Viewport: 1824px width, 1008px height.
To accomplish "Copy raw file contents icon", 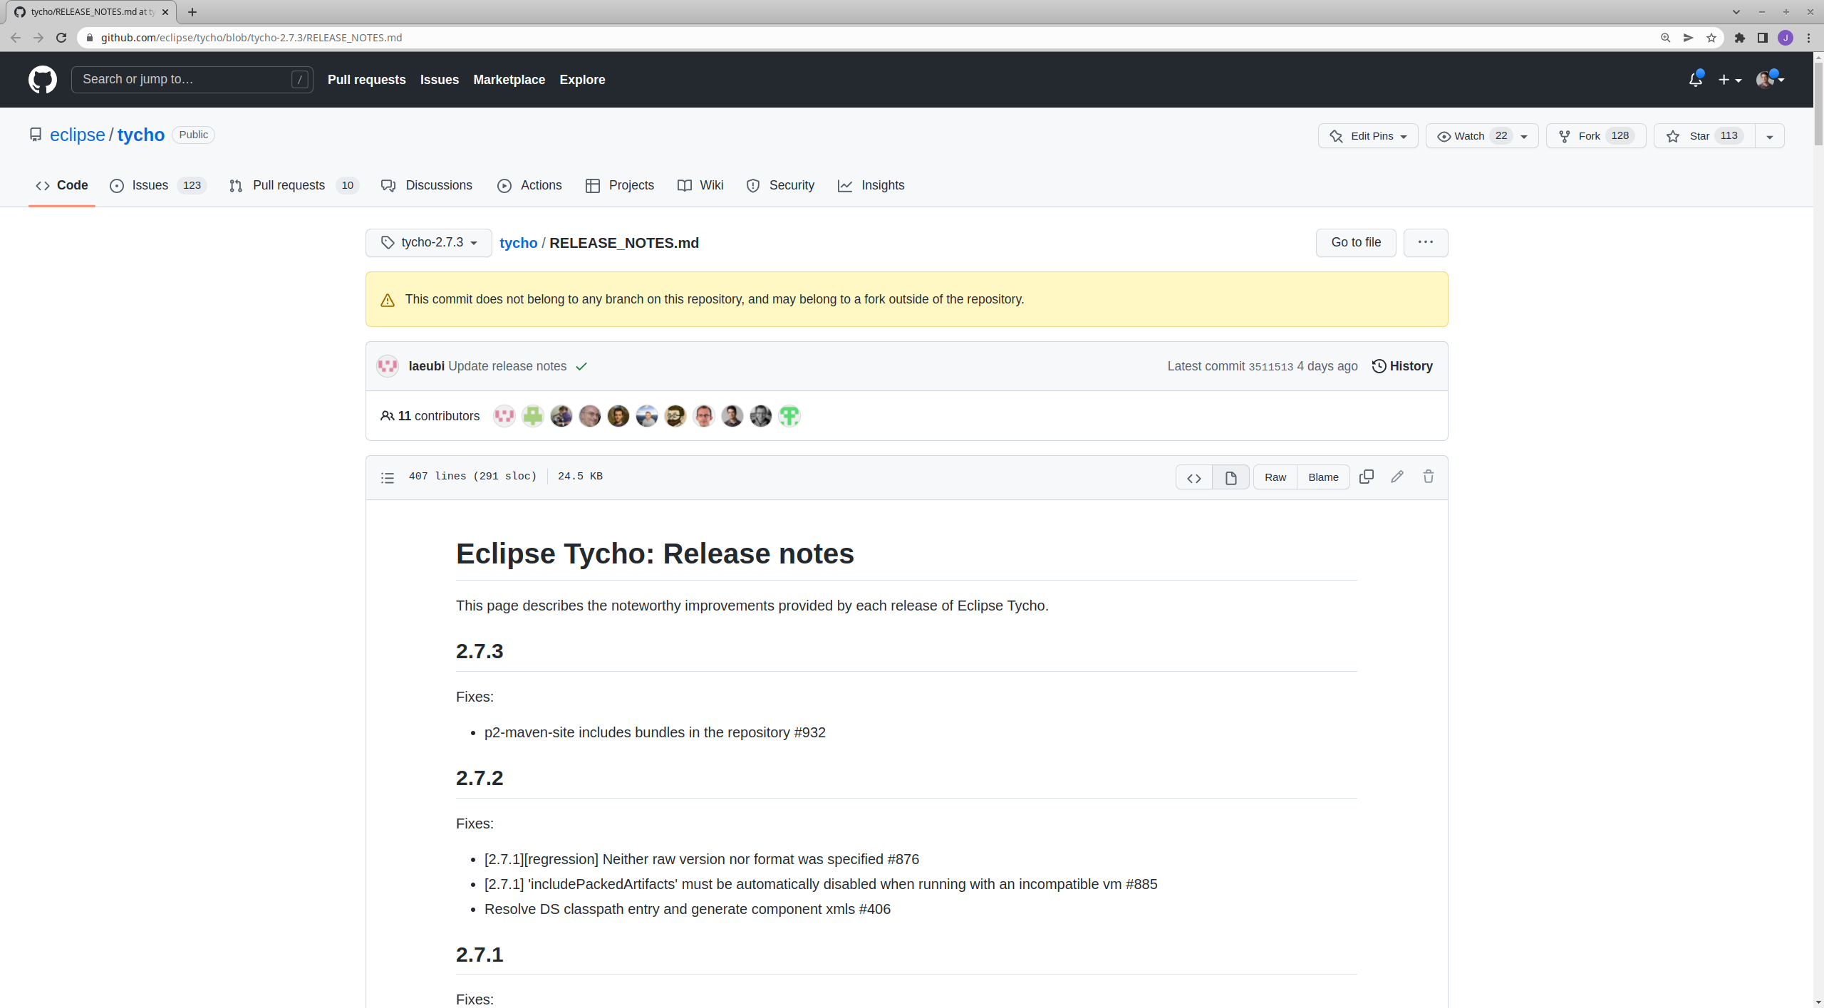I will coord(1366,477).
